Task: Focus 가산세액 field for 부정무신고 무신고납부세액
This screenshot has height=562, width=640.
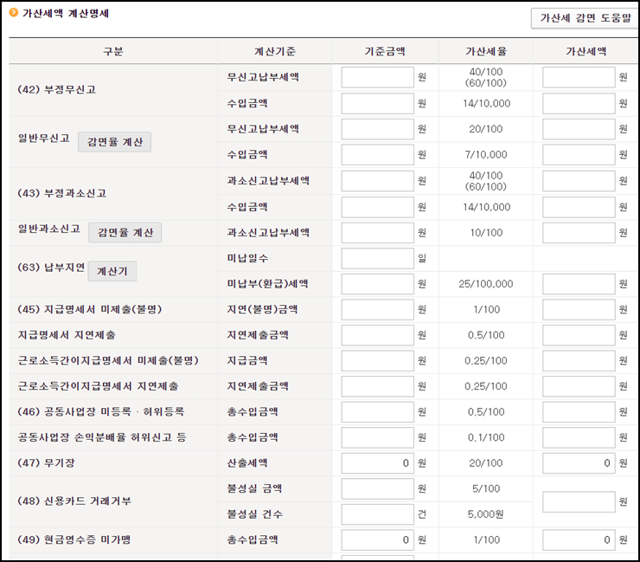Action: [x=579, y=77]
